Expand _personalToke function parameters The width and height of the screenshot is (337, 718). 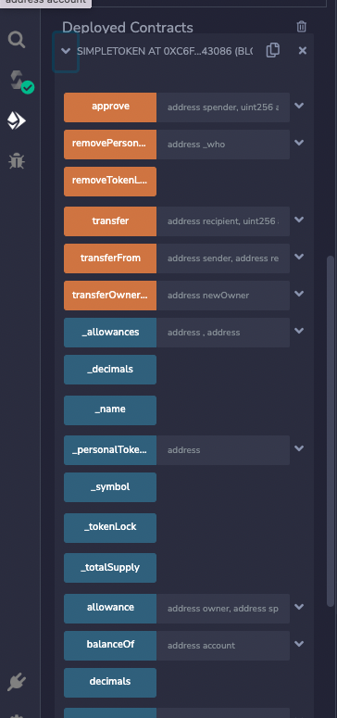[x=299, y=449]
